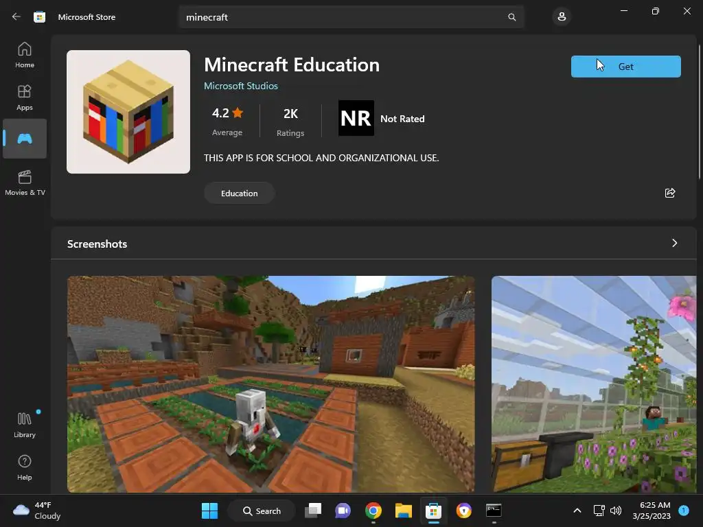Viewport: 703px width, 527px height.
Task: Select the Gaming controller tab
Action: click(x=25, y=139)
